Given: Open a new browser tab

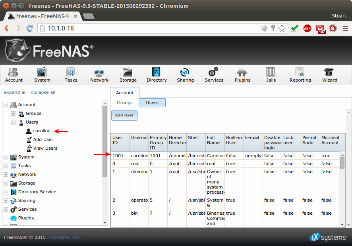Looking at the screenshot, I should pos(89,16).
